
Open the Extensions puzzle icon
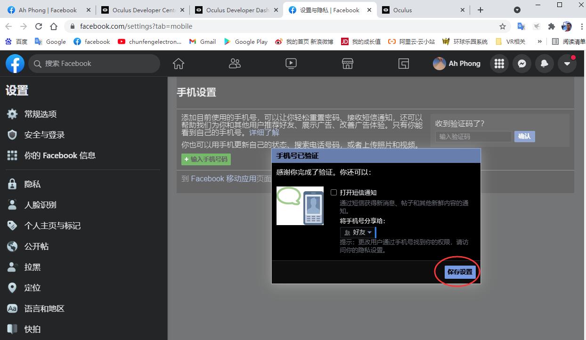[552, 26]
